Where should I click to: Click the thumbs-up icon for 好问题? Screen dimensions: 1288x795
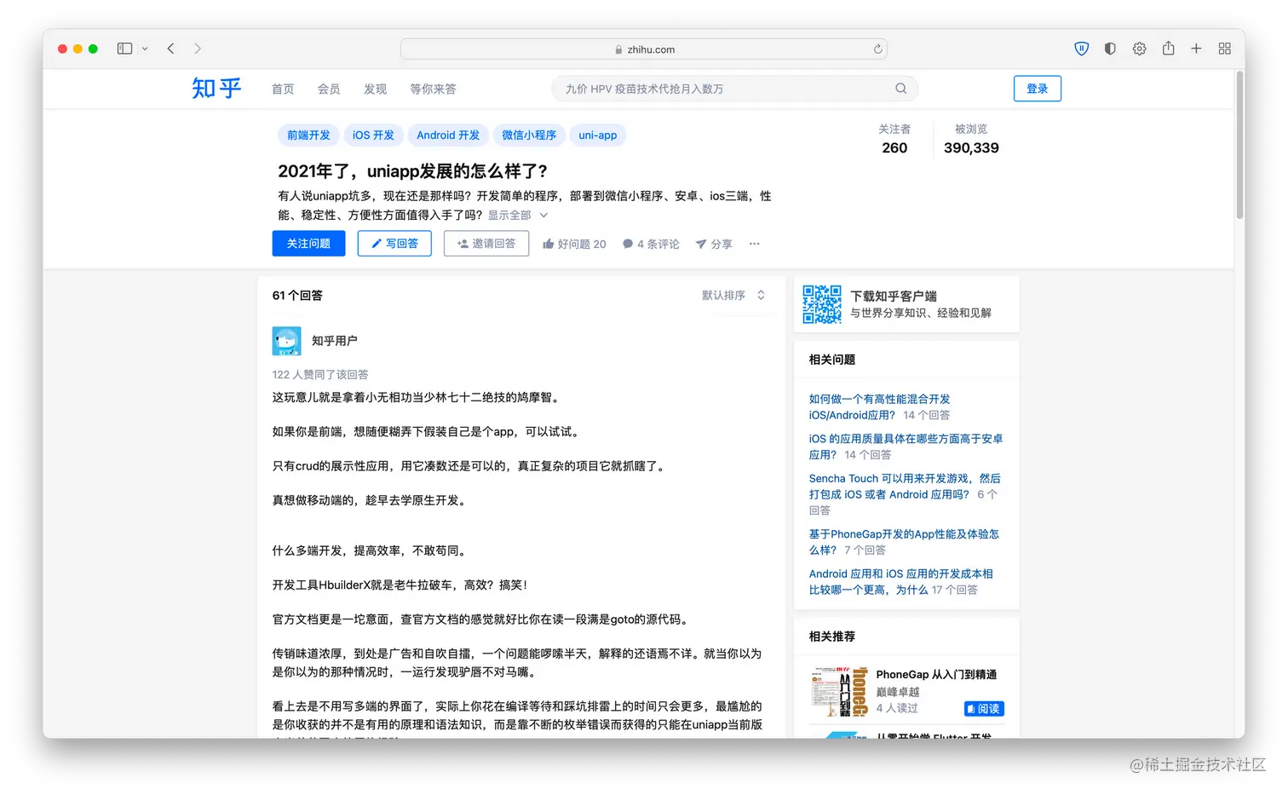click(x=550, y=244)
